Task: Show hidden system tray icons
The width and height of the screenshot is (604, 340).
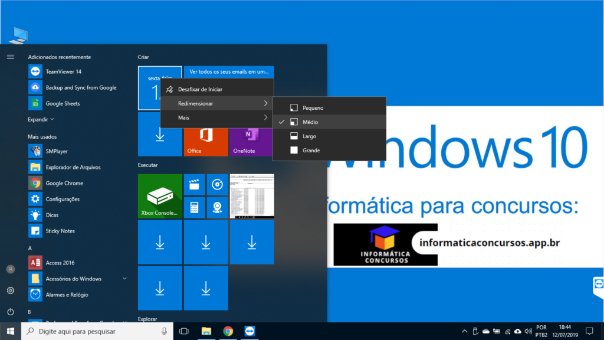Action: pyautogui.click(x=465, y=331)
